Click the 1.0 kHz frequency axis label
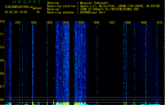The width and height of the screenshot is (165, 105). click(x=2, y=47)
